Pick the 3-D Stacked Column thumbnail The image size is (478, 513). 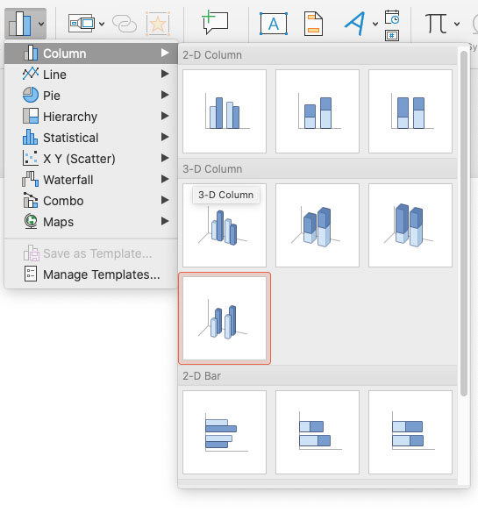(317, 225)
